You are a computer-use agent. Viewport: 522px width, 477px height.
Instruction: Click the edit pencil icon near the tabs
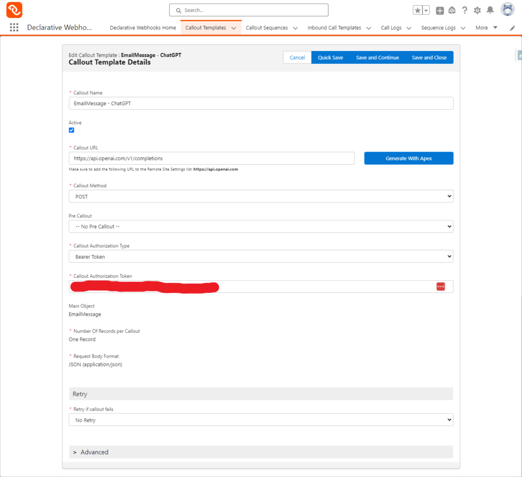point(512,29)
